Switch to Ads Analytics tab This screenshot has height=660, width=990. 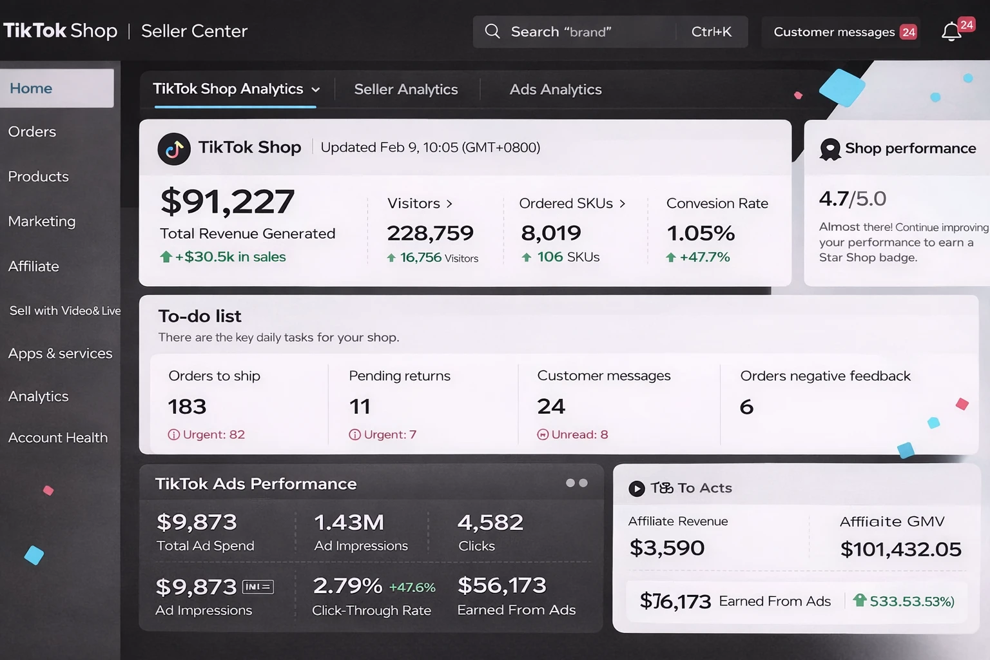click(556, 90)
